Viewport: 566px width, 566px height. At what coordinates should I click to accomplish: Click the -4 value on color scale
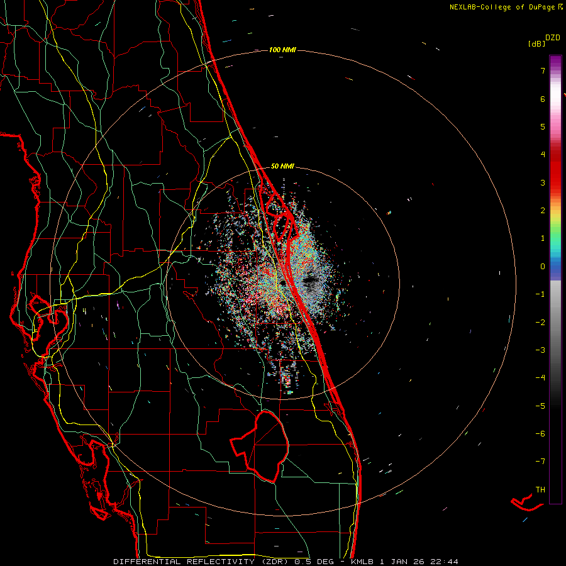pyautogui.click(x=540, y=378)
